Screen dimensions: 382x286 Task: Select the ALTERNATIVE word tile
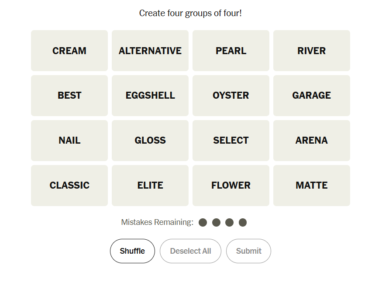click(150, 51)
